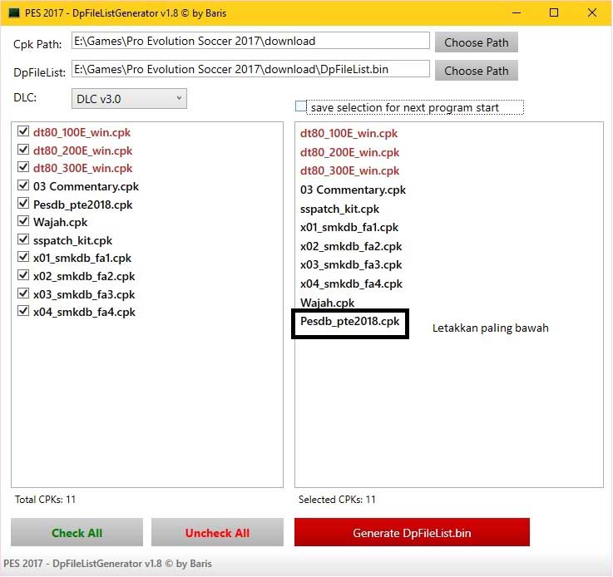The height and width of the screenshot is (577, 613).
Task: Uncheck x02_smkdb_fa2.cpk checkbox
Action: [23, 275]
